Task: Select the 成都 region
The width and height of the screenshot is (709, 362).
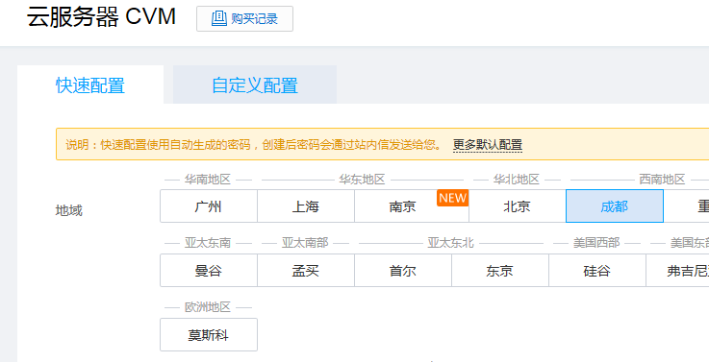Action: [615, 206]
